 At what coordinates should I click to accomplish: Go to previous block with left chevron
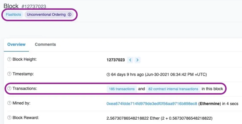[130, 60]
